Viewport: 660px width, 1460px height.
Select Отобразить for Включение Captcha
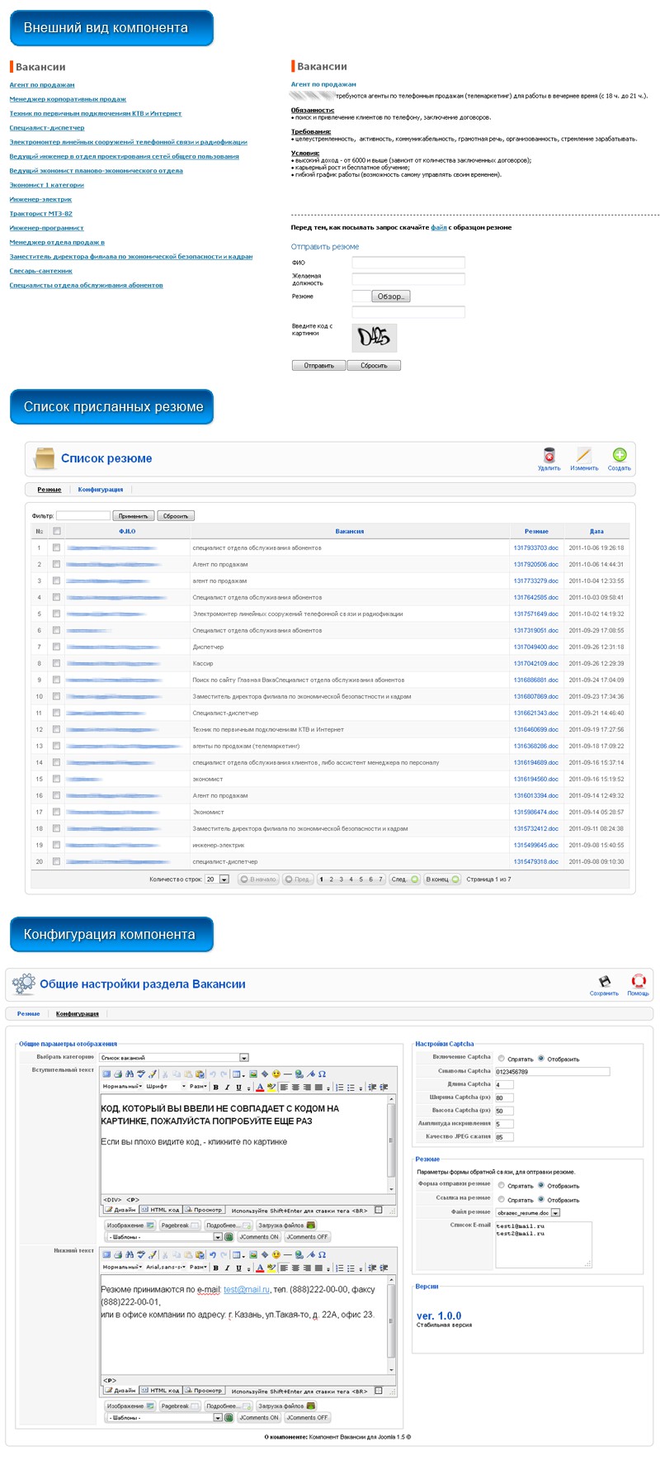541,1058
